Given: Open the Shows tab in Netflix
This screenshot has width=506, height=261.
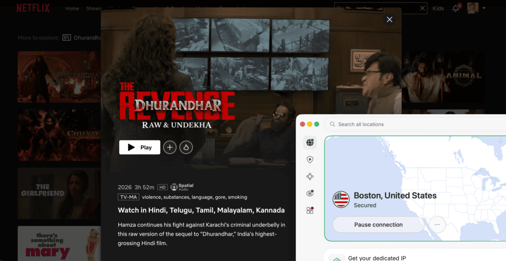Looking at the screenshot, I should click(93, 8).
